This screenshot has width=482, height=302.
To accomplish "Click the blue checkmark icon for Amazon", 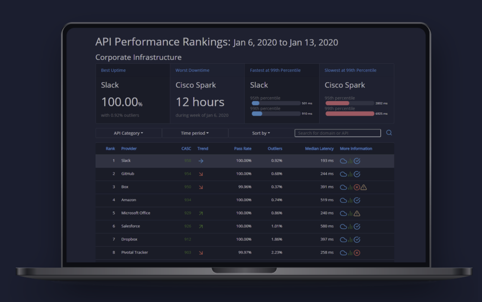I will [356, 200].
